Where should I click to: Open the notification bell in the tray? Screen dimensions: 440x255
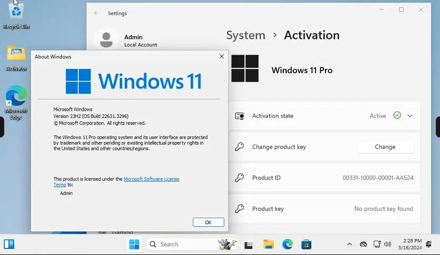click(429, 244)
